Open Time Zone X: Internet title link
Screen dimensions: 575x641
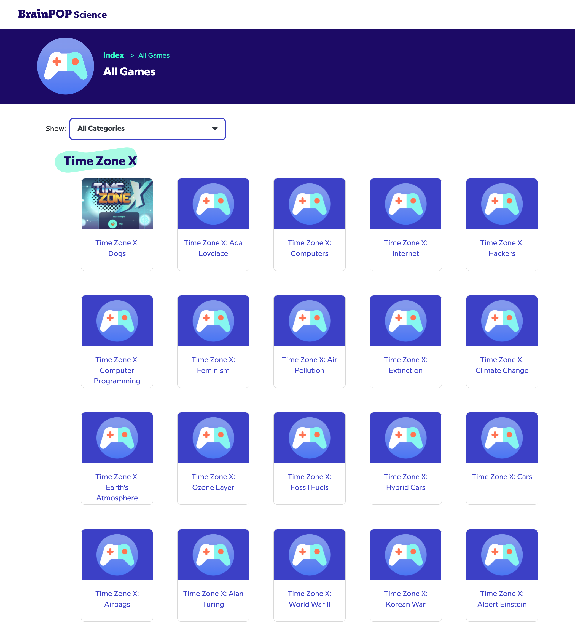(x=406, y=248)
